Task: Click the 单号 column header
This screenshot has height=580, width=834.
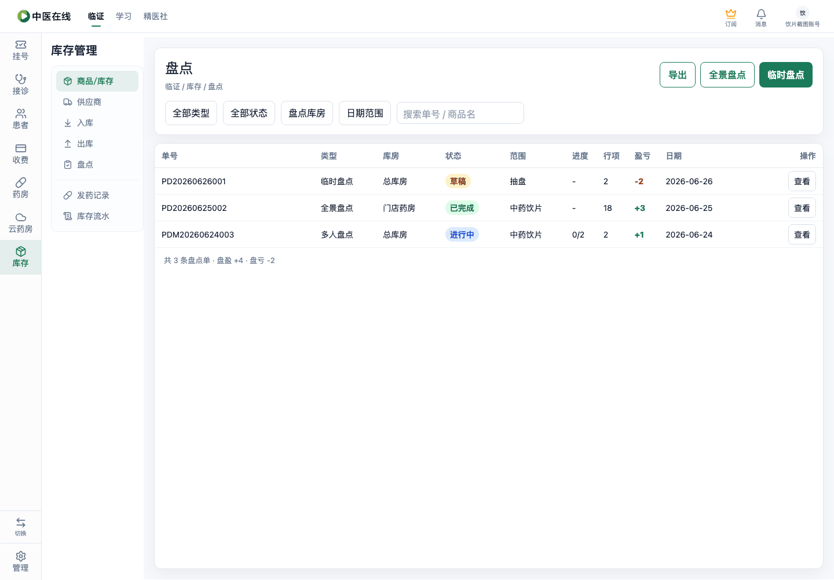Action: pyautogui.click(x=170, y=156)
